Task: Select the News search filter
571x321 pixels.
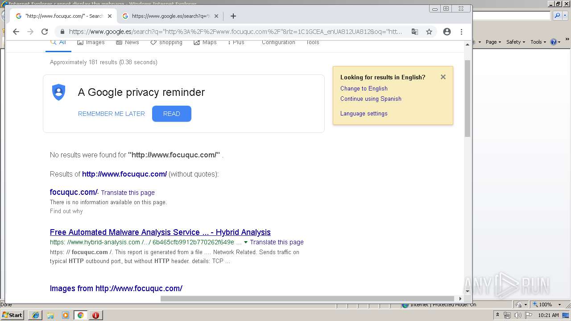Action: click(128, 42)
